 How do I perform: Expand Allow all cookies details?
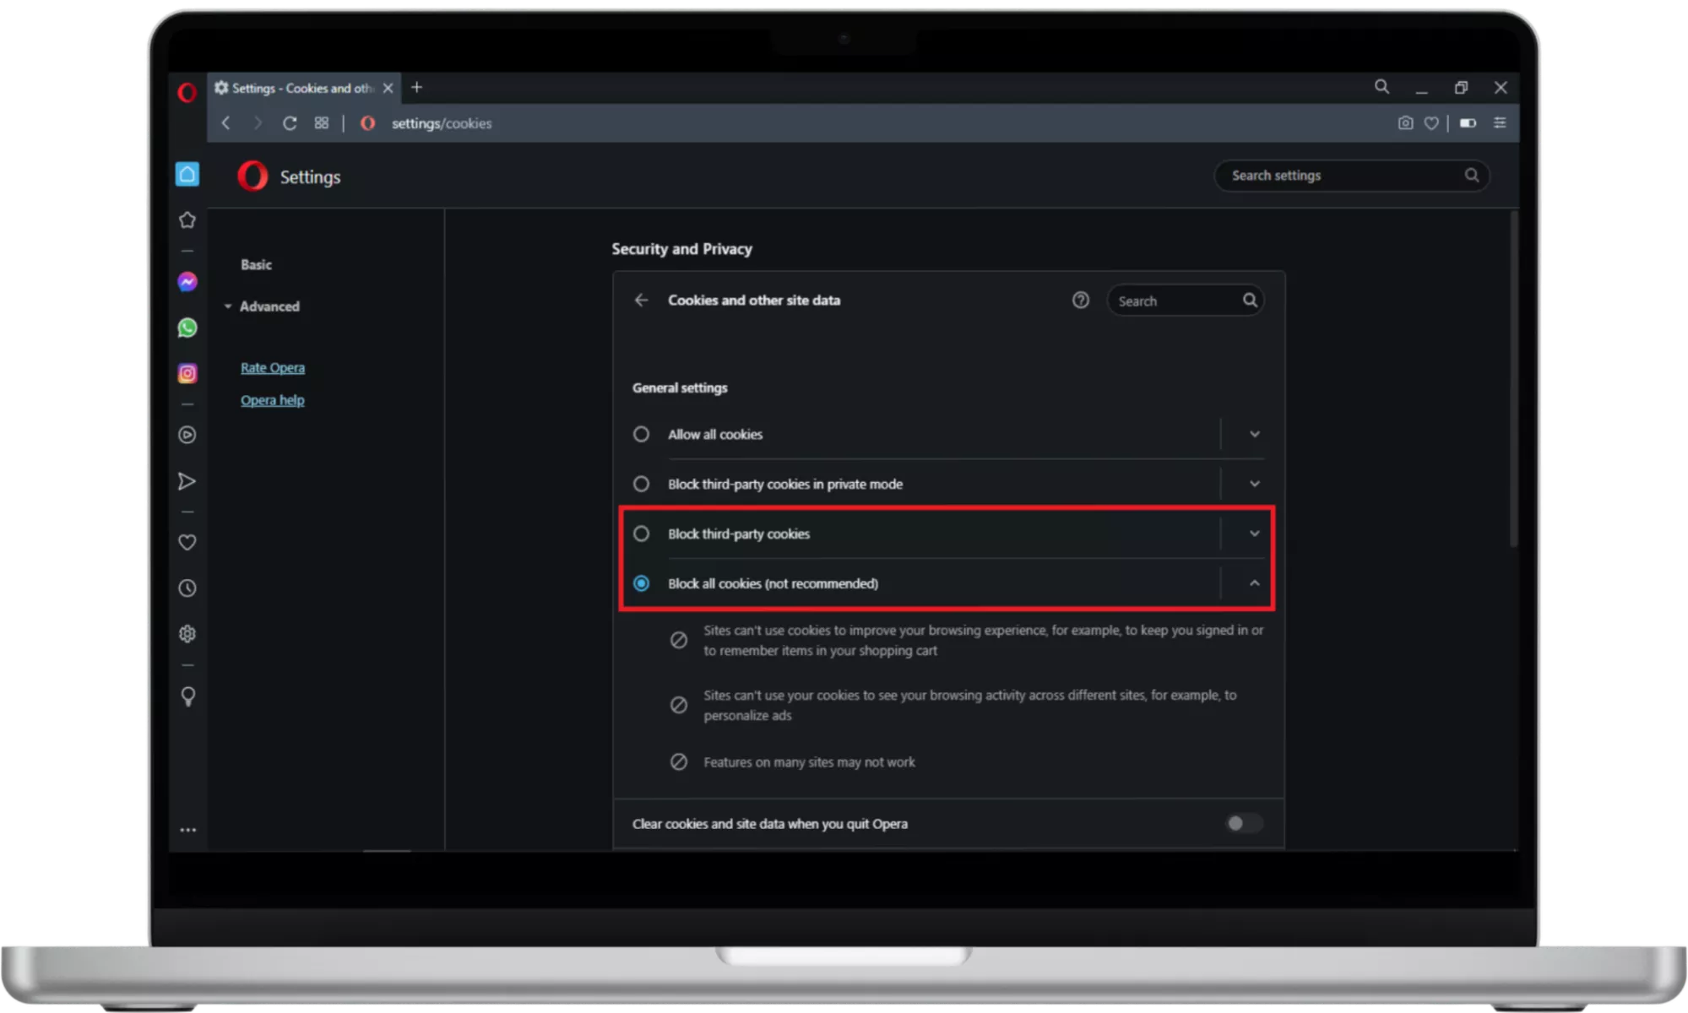tap(1254, 434)
